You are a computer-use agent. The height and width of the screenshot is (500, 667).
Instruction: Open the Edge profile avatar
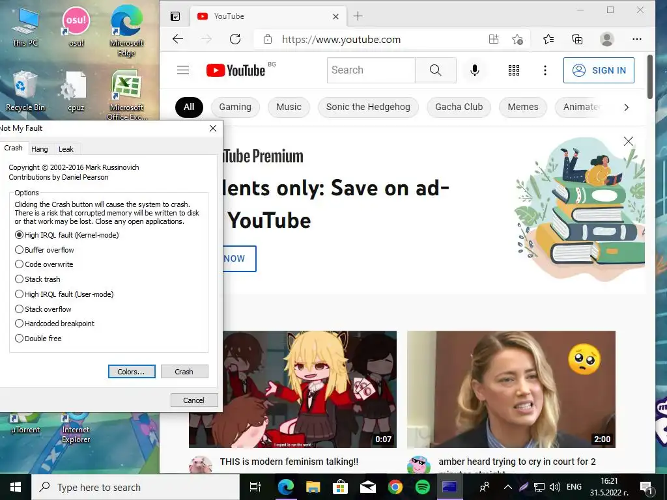(x=606, y=39)
